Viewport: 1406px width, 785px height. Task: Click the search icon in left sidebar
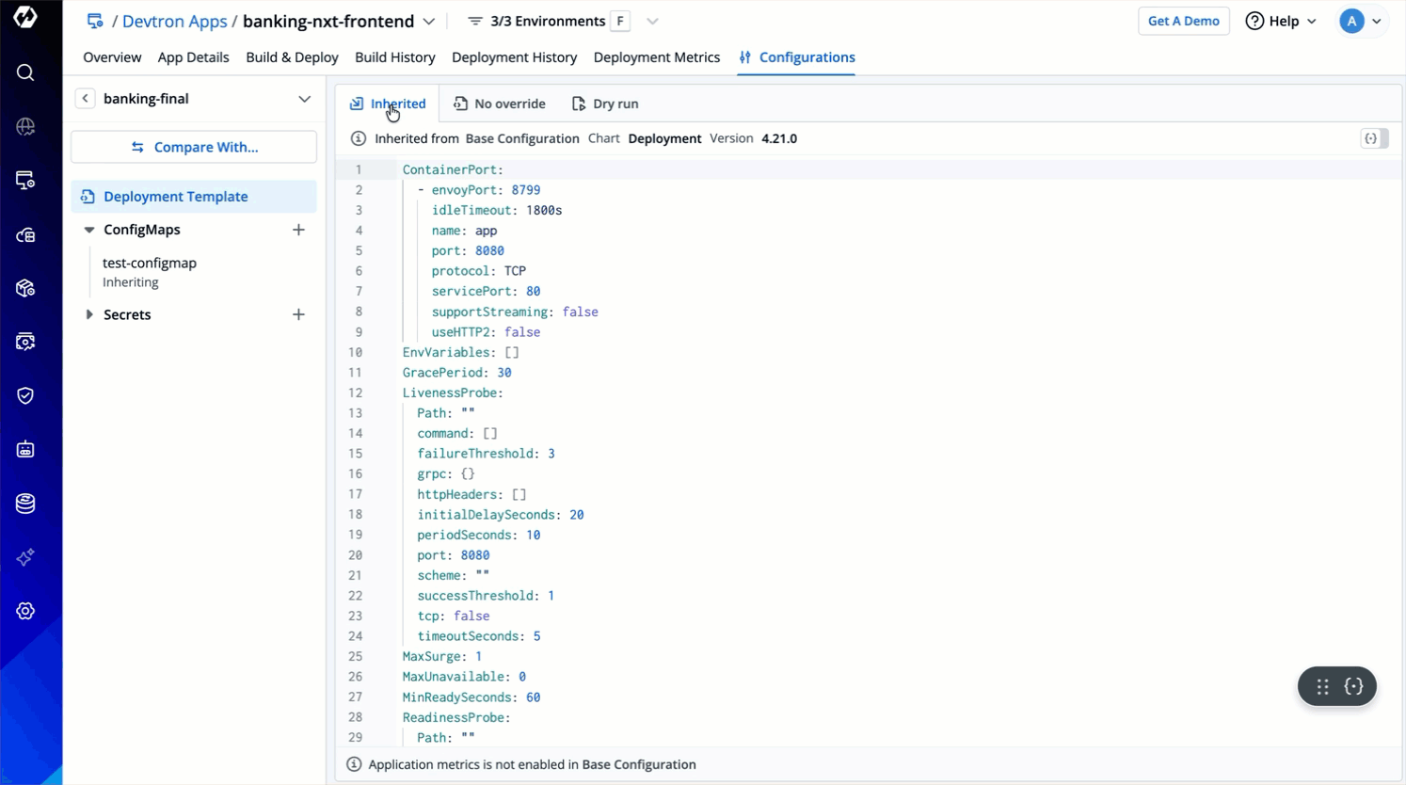(25, 72)
